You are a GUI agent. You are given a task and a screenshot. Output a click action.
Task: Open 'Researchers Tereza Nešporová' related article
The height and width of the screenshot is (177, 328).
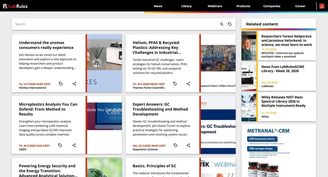point(286,41)
